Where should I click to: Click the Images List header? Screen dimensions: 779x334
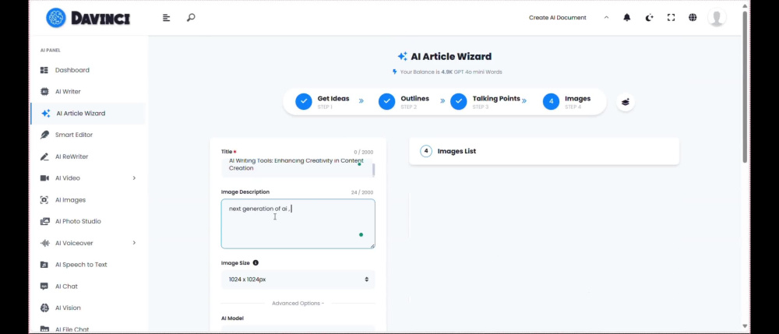[544, 151]
